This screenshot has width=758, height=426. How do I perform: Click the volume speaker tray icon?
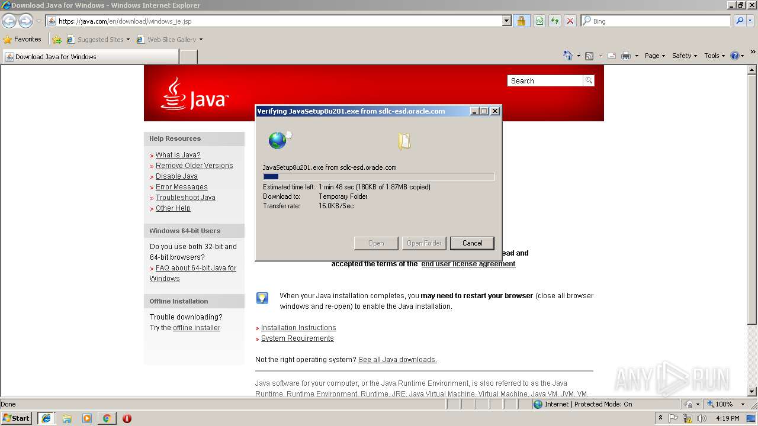[x=702, y=418]
